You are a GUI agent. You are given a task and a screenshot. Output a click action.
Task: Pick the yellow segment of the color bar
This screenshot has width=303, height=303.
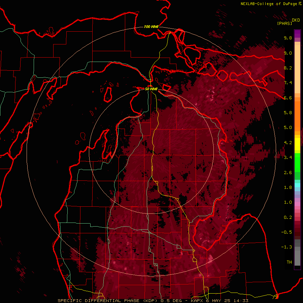click(297, 144)
